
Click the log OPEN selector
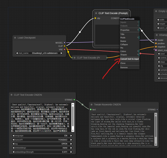[x=42, y=144]
